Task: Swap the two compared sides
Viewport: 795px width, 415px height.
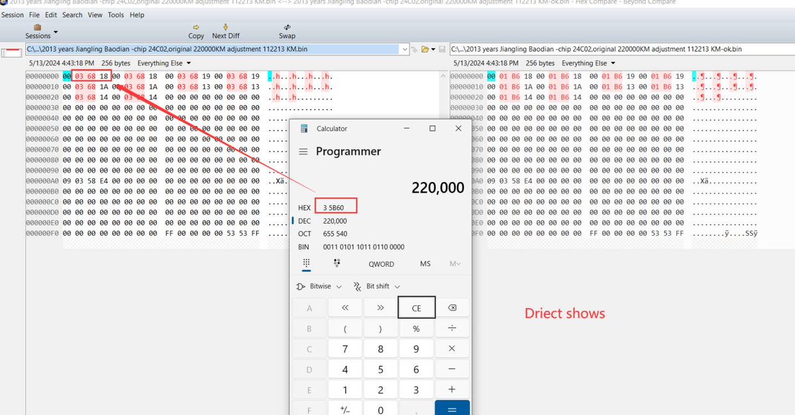Action: [287, 31]
